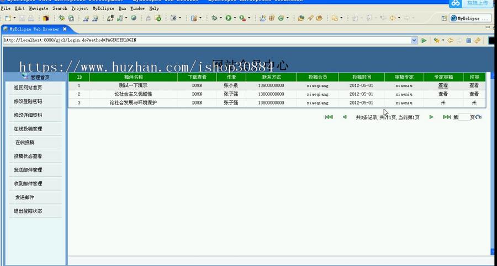The height and width of the screenshot is (266, 497).
Task: Click DOWN link for 测试一下演示
Action: click(x=197, y=85)
